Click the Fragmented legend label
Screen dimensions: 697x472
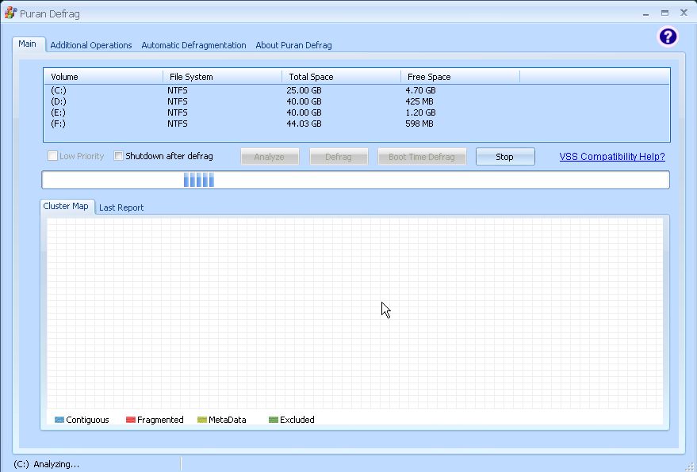point(160,420)
